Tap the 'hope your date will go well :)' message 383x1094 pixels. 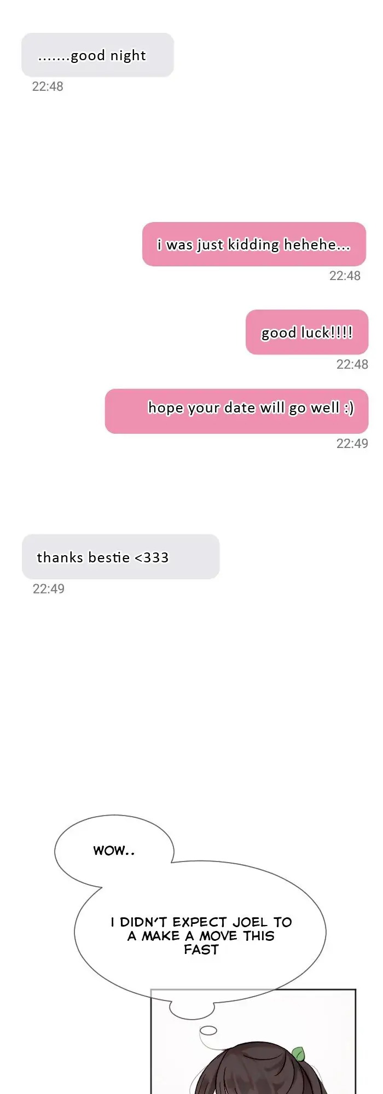coord(236,411)
